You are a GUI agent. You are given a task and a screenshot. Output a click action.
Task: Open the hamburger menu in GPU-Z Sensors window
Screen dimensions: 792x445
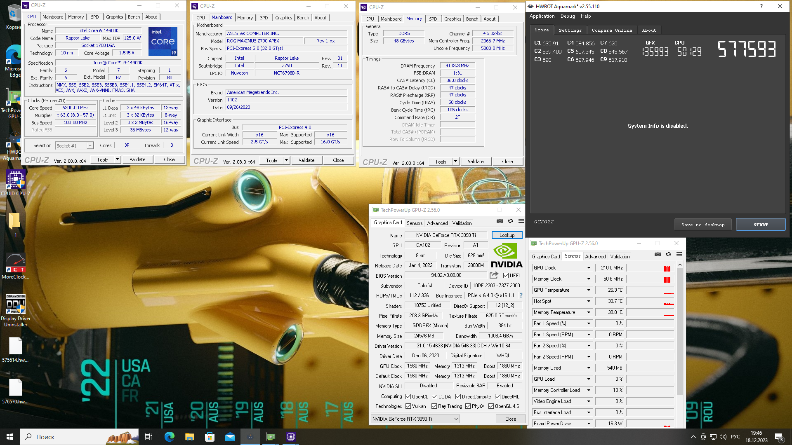pyautogui.click(x=679, y=255)
